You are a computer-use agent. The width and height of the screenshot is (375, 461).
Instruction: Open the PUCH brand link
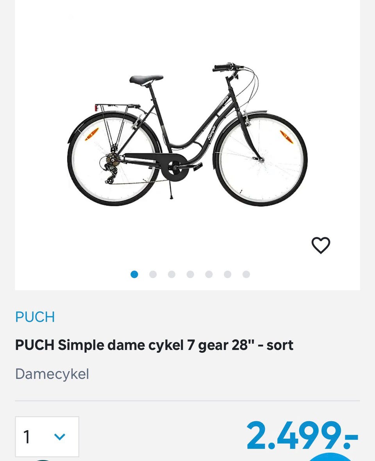pyautogui.click(x=35, y=317)
